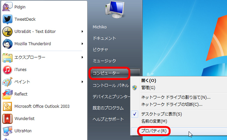This screenshot has width=227, height=140.
Task: Click Mozilla Thunderbird label
Action: point(33,44)
